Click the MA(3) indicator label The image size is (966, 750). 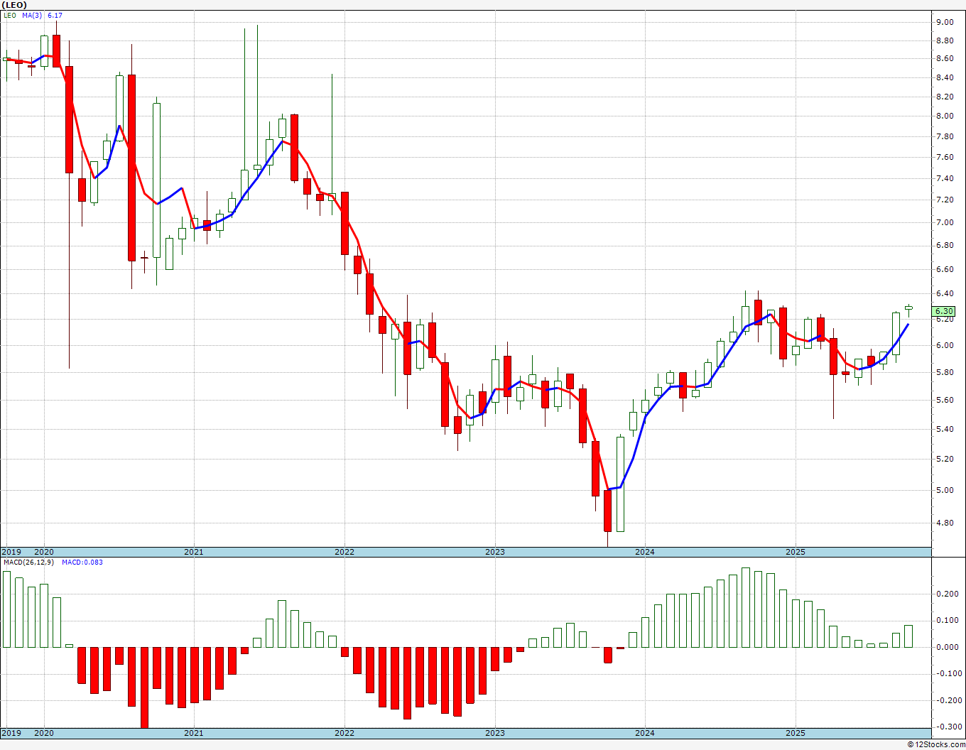(x=31, y=16)
